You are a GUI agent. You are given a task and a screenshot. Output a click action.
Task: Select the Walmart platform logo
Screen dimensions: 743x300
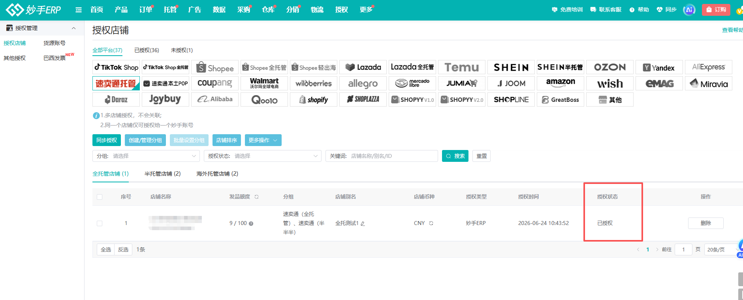(x=264, y=83)
